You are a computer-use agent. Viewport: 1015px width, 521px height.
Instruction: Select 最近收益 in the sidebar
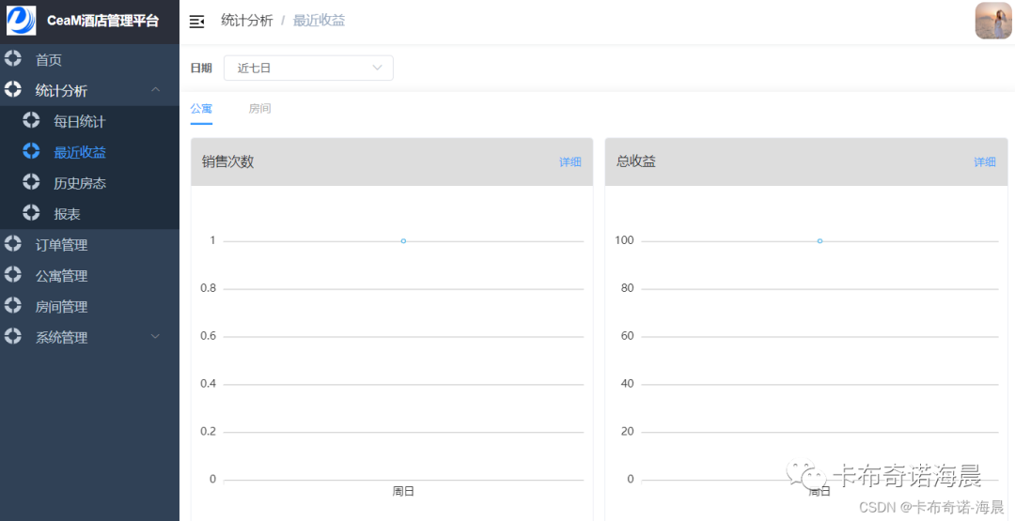tap(80, 152)
